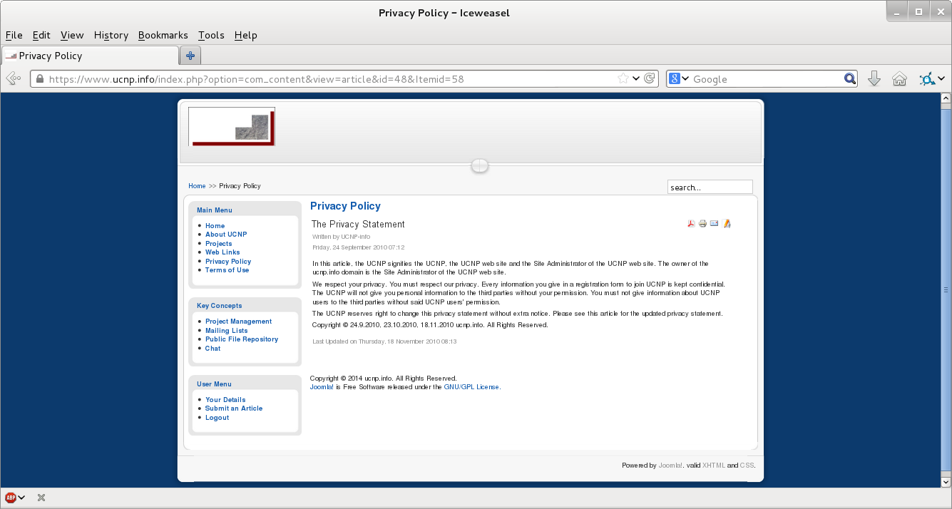Open a new tab with the plus button

[x=190, y=56]
